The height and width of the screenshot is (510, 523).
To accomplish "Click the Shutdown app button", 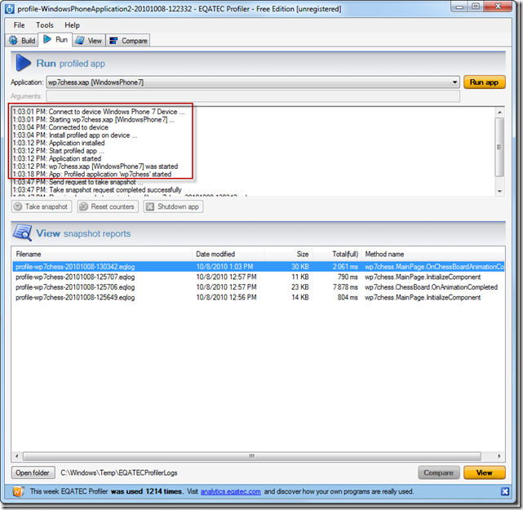I will pos(173,206).
